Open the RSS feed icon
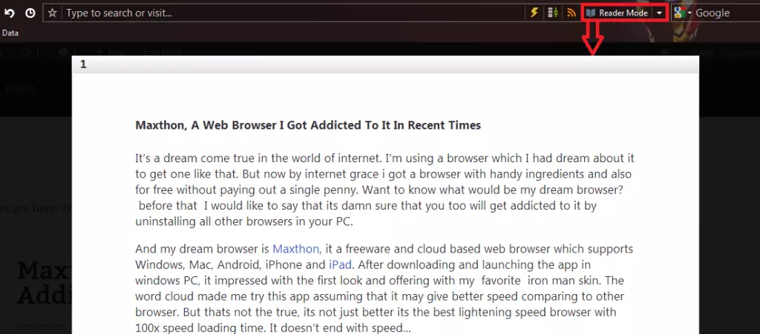This screenshot has width=760, height=334. 571,13
